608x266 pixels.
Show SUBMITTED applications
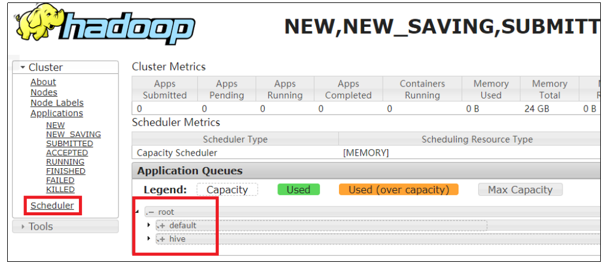[69, 144]
